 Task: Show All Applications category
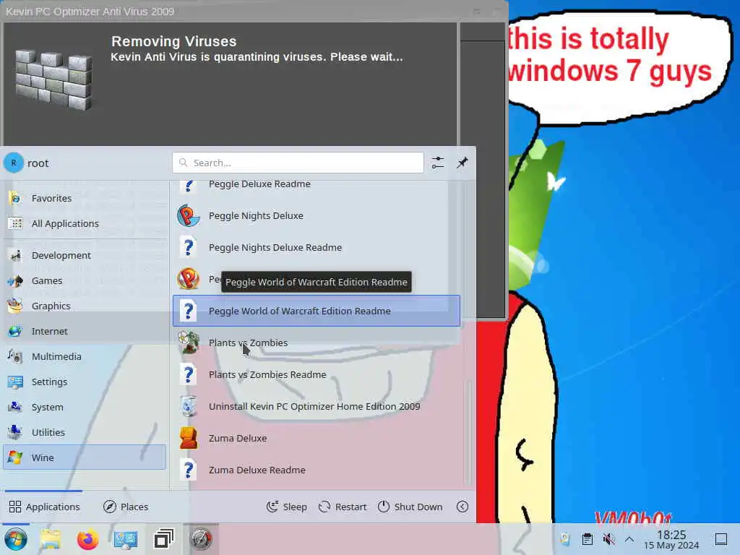click(85, 223)
